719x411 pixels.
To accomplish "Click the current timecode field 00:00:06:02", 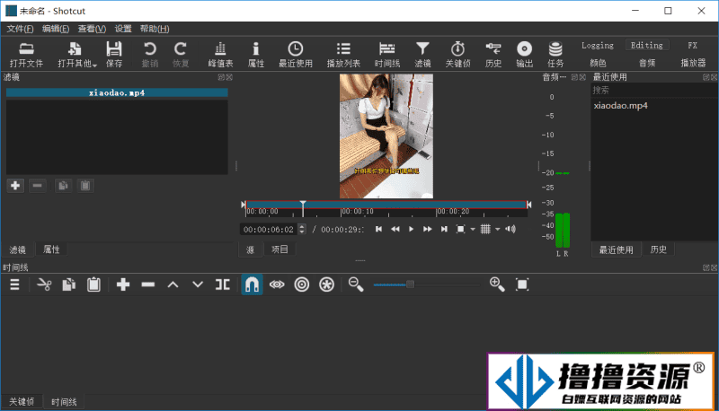I will click(x=269, y=230).
